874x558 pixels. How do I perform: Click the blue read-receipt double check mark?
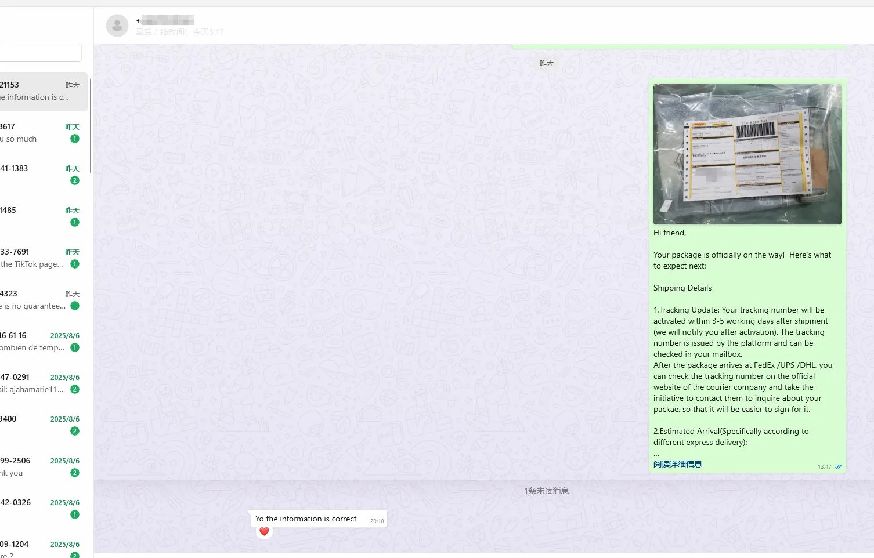(838, 467)
